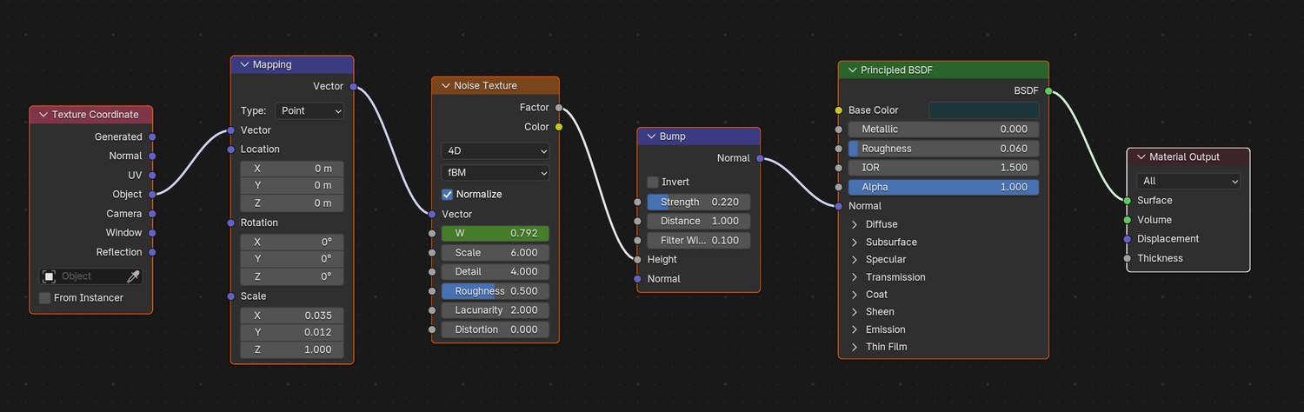
Task: Click the Base Color swatch in Principled BSDF
Action: (x=983, y=110)
